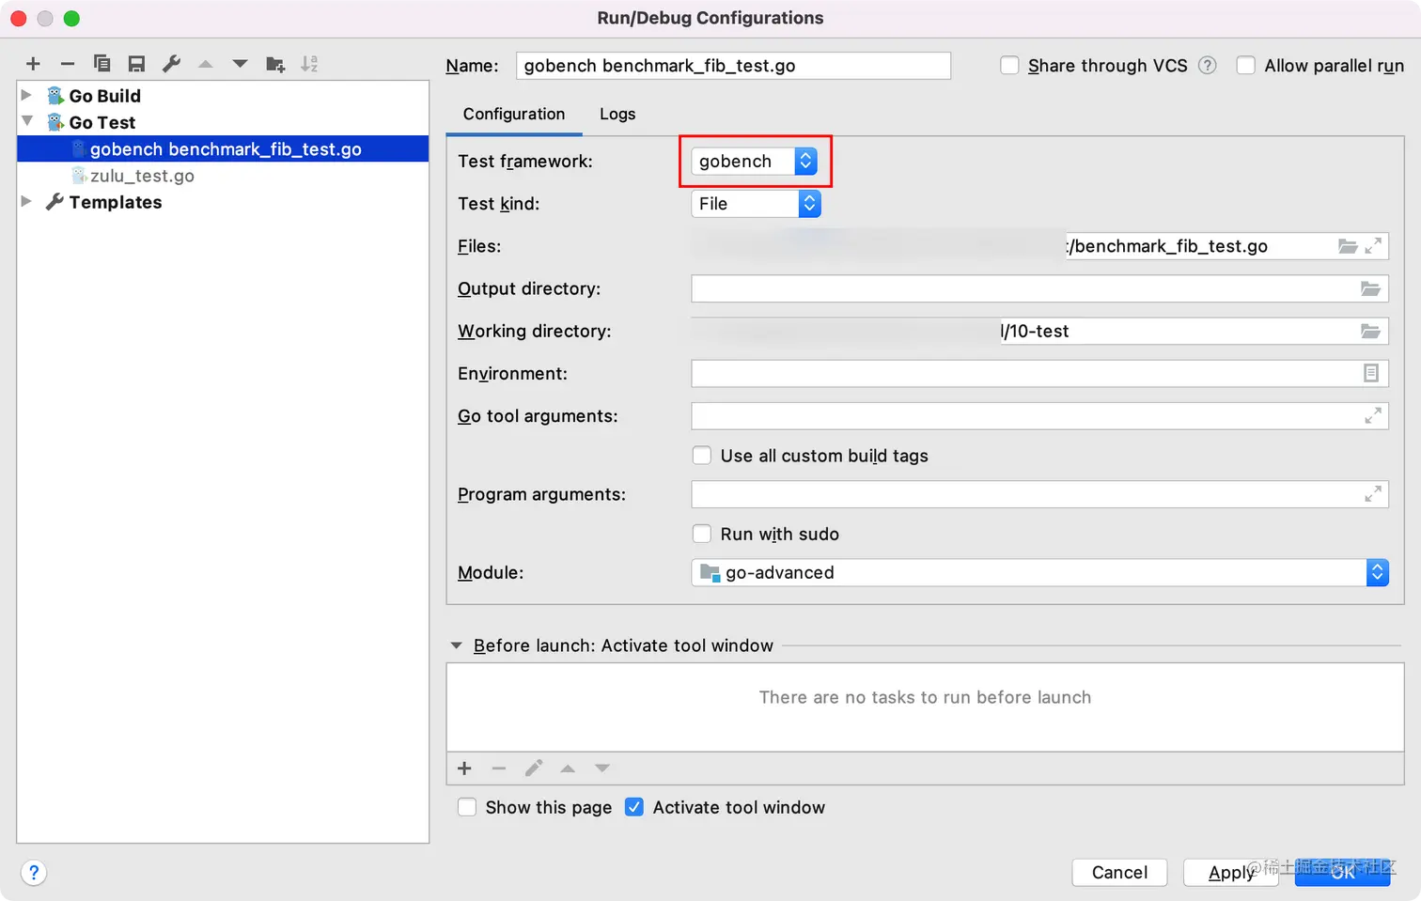1421x901 pixels.
Task: Click the copy configuration icon
Action: (101, 64)
